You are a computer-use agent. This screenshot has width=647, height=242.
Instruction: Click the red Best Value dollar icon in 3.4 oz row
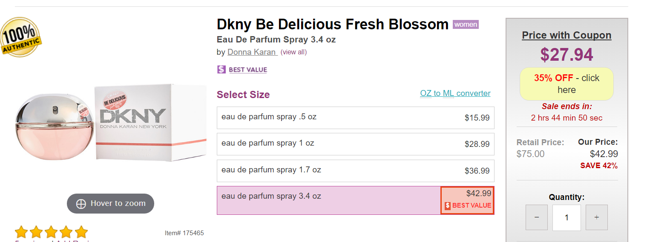point(448,206)
